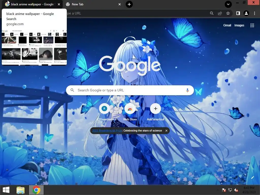Viewport: 260px width, 195px height.
Task: Click the taskbar clock showing 6:43 PM
Action: pyautogui.click(x=249, y=190)
